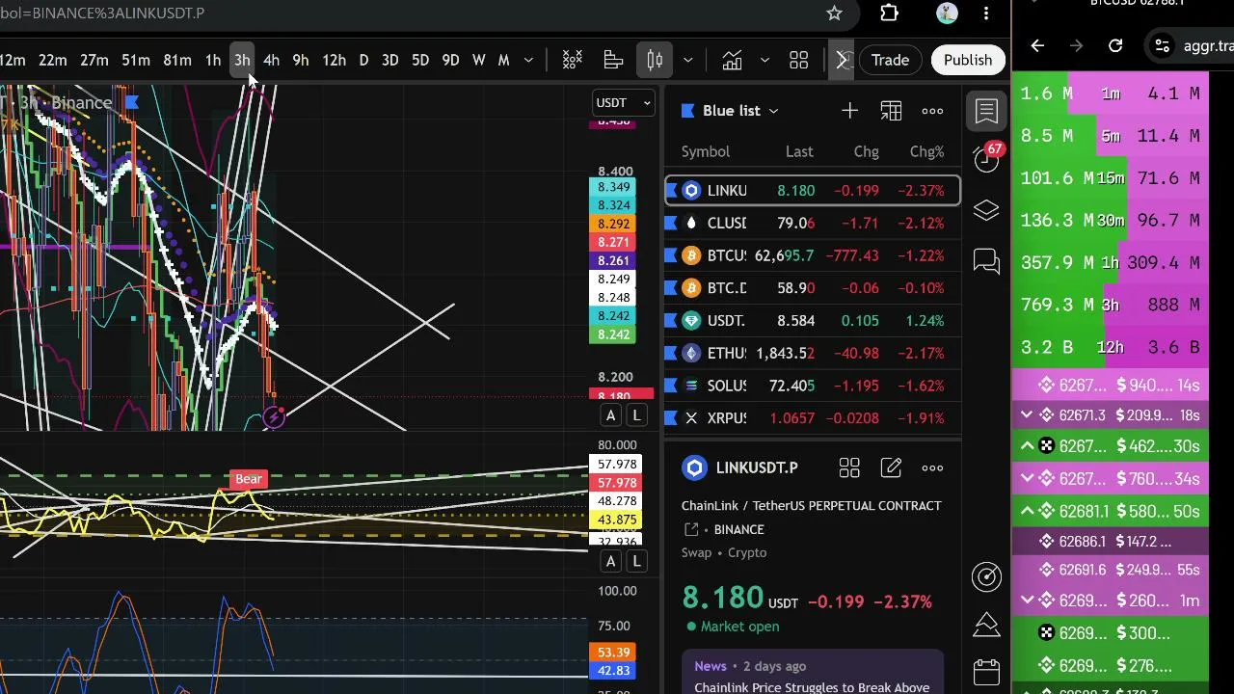1234x694 pixels.
Task: Open the LINKUSDT.P details grid icon
Action: point(849,468)
